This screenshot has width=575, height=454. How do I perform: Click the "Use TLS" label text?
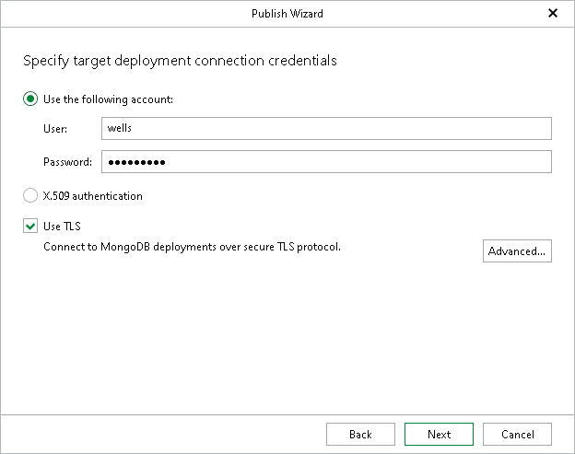pos(63,227)
